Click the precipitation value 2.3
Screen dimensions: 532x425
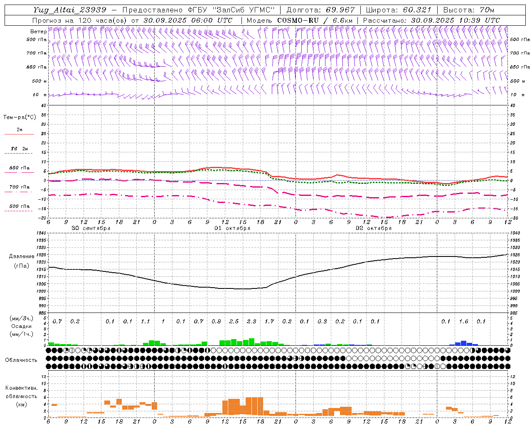point(251,322)
